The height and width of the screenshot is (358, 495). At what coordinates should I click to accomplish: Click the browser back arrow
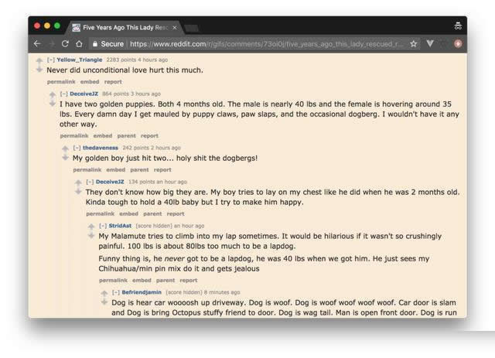36,44
